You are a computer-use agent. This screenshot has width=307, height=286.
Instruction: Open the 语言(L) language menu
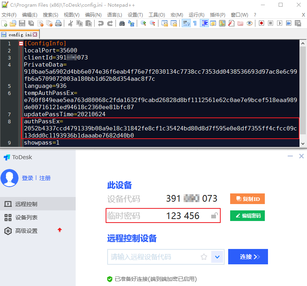115,15
